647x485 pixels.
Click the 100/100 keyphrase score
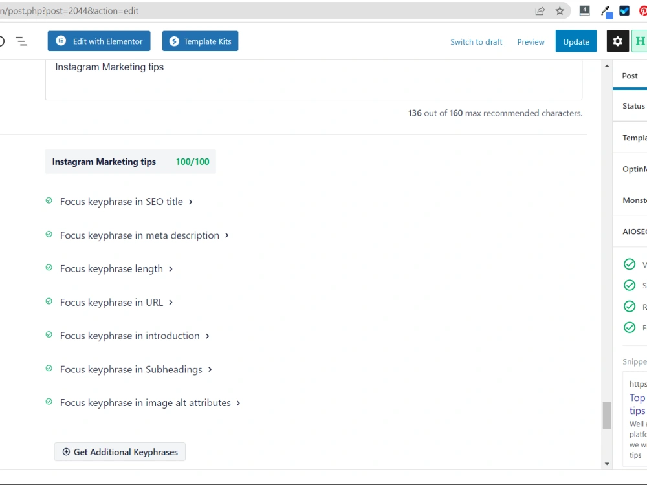pyautogui.click(x=193, y=162)
